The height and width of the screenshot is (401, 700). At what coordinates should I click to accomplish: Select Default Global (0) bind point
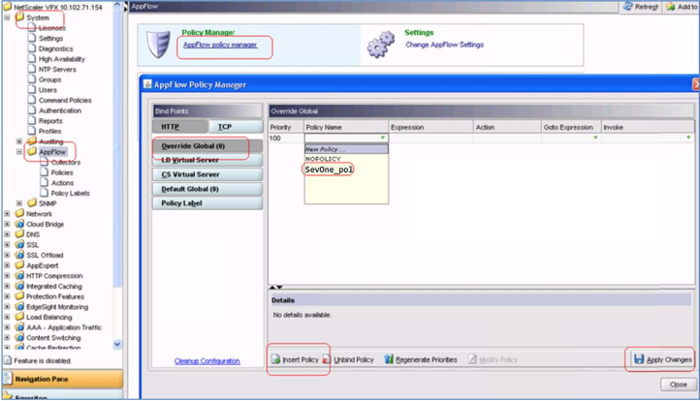click(x=207, y=189)
